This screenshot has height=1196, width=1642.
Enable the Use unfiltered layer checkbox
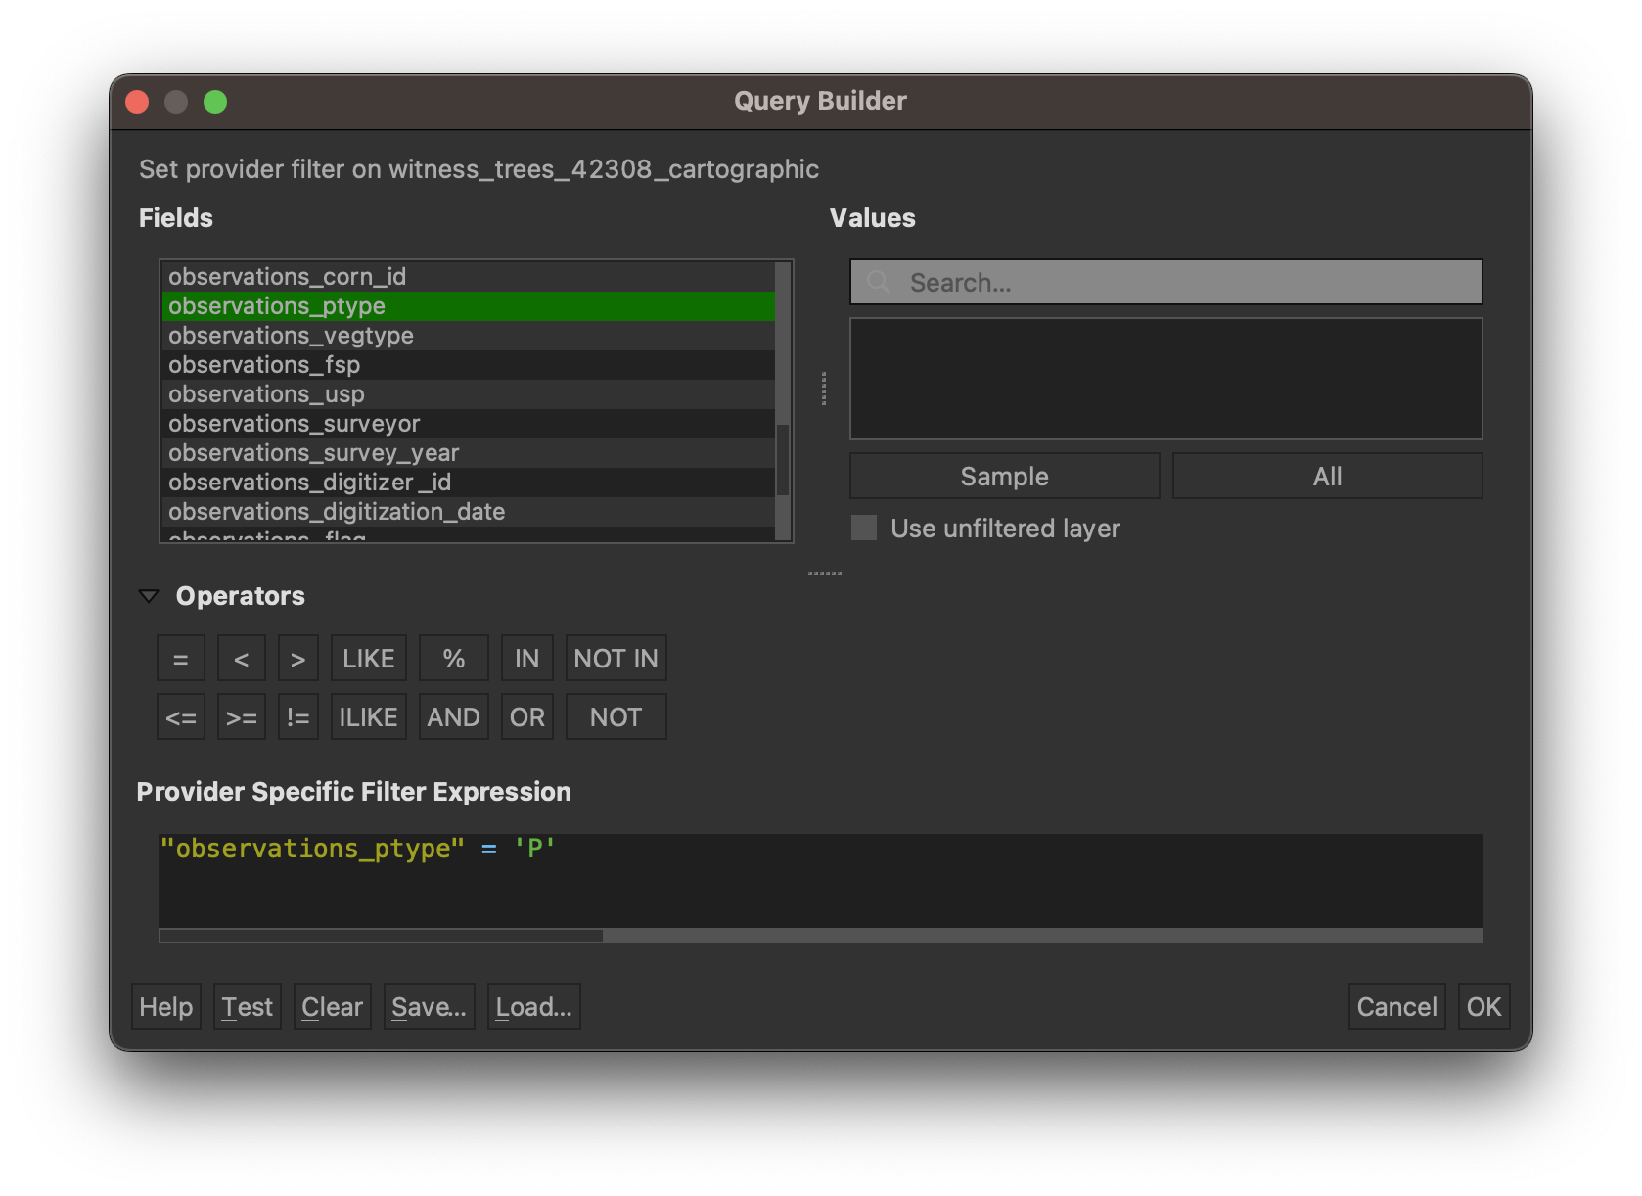coord(864,529)
